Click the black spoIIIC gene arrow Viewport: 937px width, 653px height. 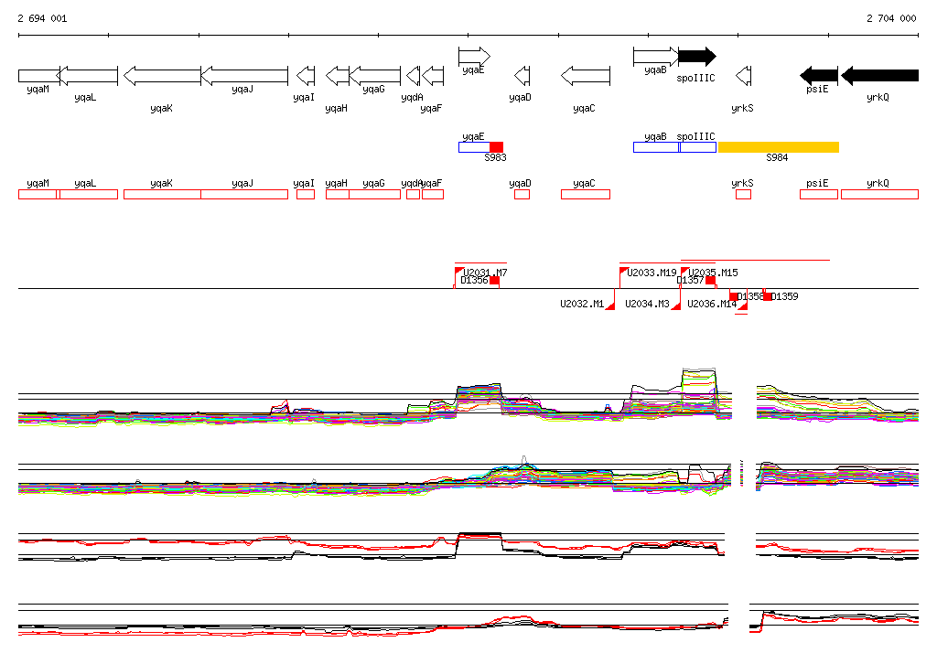click(697, 57)
